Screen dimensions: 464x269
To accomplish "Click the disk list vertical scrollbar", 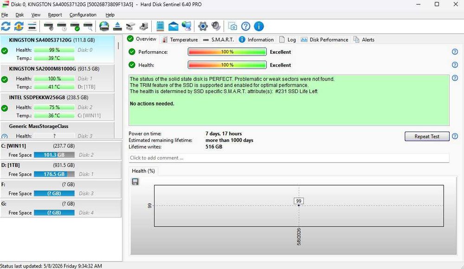I will coord(118,46).
